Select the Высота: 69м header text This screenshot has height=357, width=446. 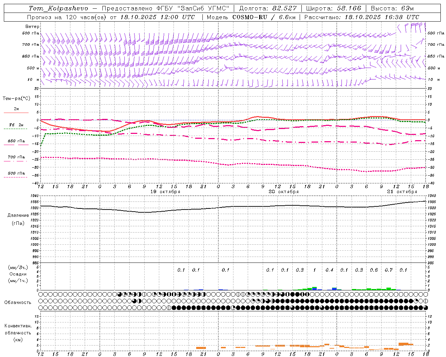pos(392,8)
